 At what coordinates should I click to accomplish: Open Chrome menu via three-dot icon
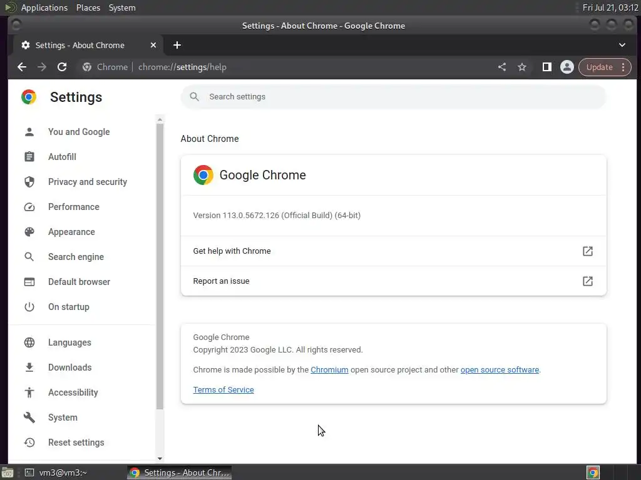[623, 67]
